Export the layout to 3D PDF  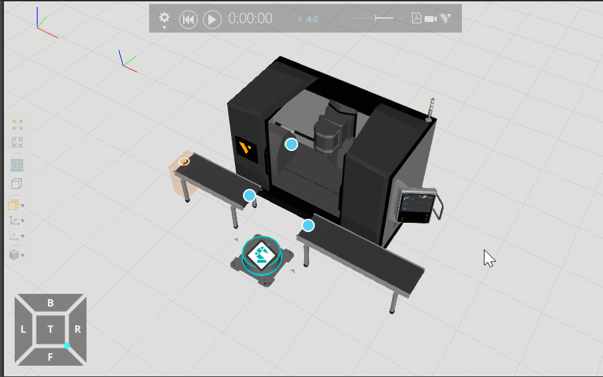pos(416,18)
